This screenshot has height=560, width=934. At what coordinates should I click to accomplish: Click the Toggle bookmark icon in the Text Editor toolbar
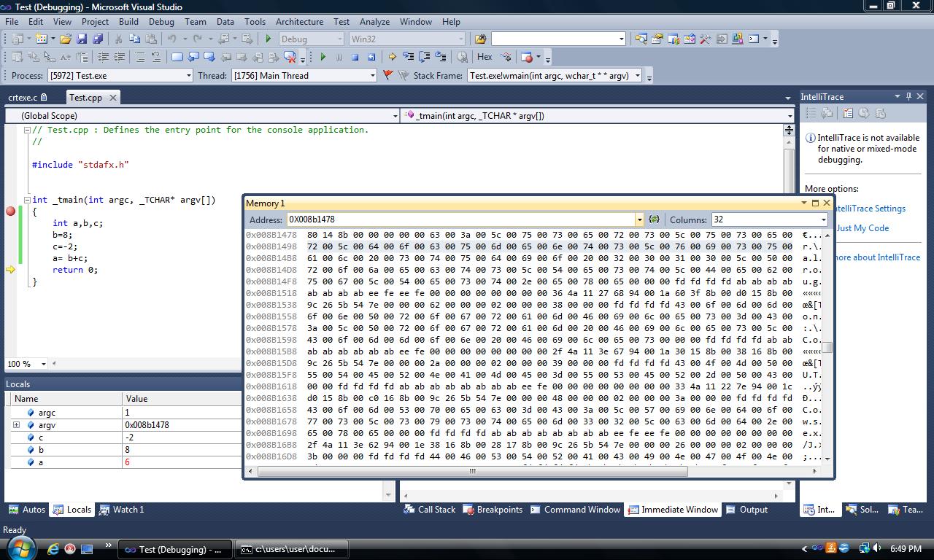coord(177,56)
